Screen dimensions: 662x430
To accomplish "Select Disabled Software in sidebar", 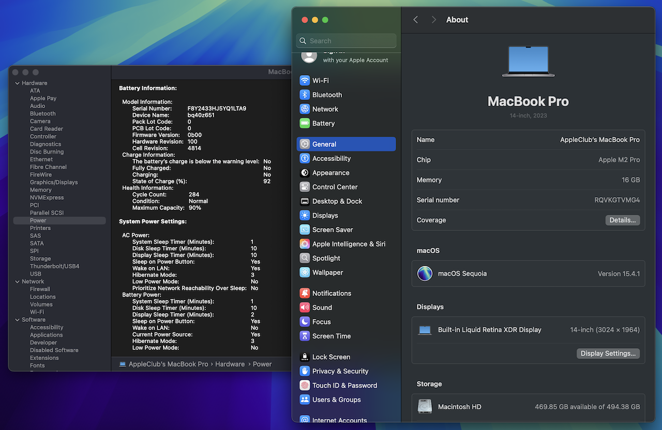I will click(54, 350).
